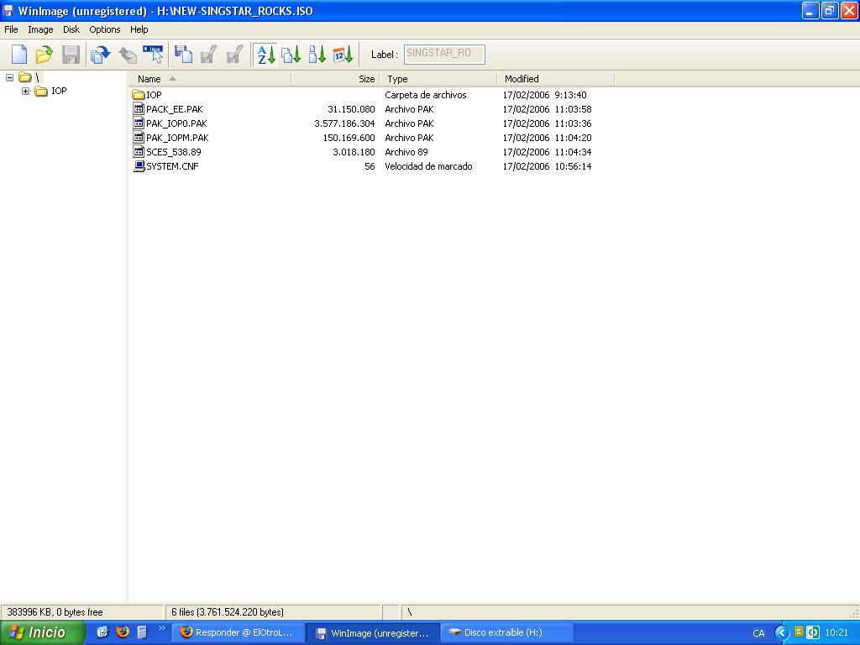Collapse the root folder tree node
The width and height of the screenshot is (860, 645).
[x=9, y=77]
